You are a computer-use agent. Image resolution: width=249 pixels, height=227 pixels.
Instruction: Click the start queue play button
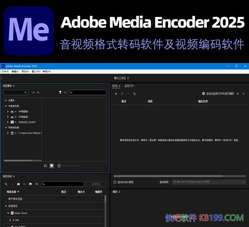[244, 94]
